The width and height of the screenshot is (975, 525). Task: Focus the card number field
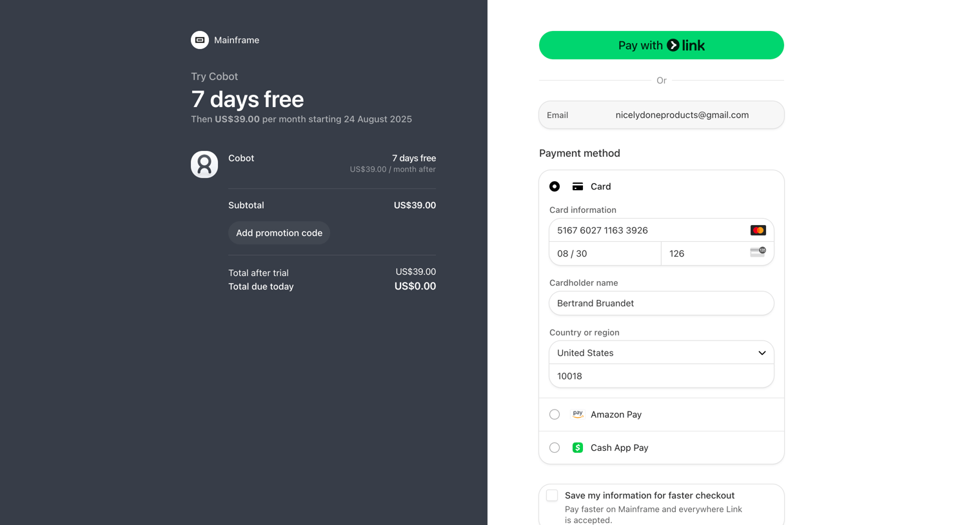(x=662, y=230)
